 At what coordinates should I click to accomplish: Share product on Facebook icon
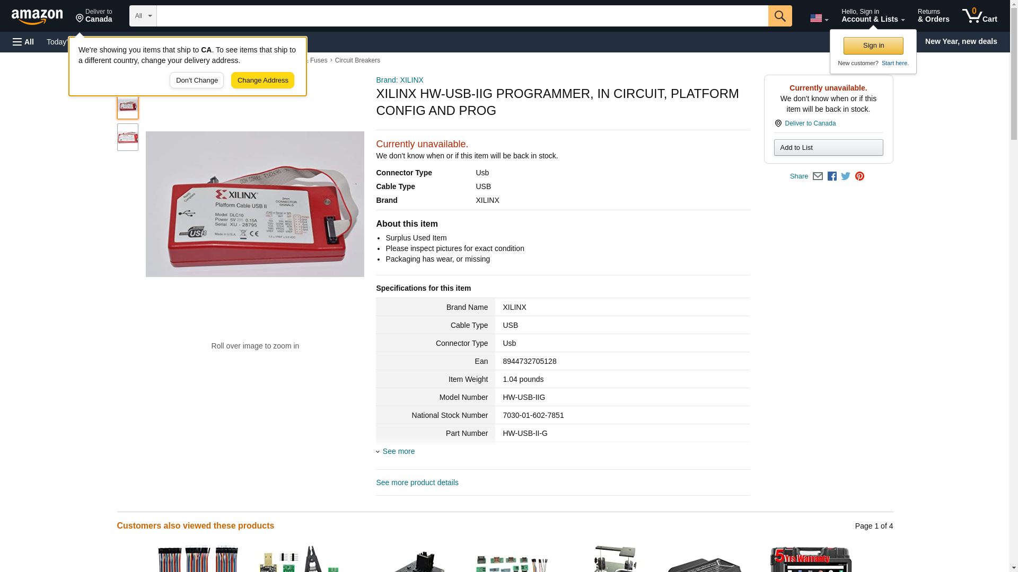pos(832,176)
